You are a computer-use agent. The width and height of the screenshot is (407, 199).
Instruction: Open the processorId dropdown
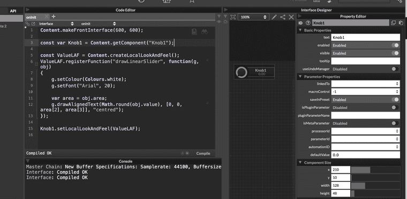(x=365, y=131)
